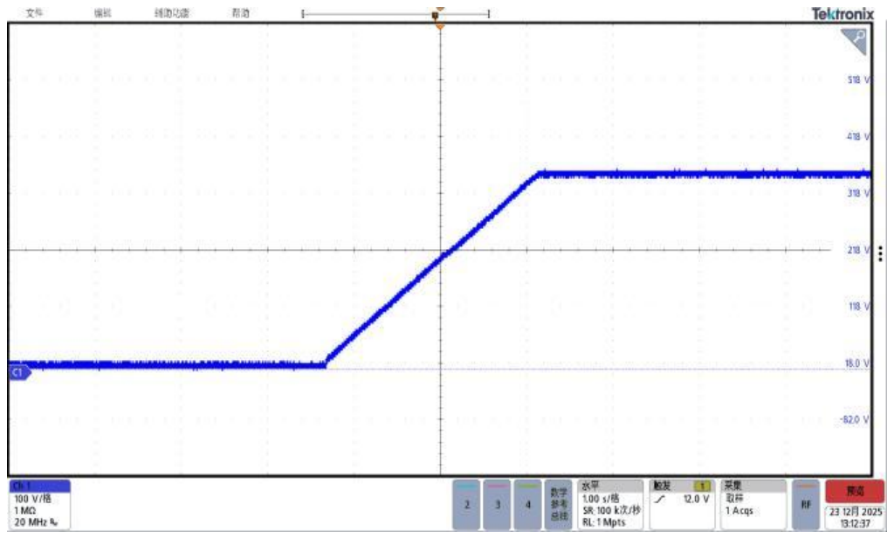Open the 帮助 (Help) menu
This screenshot has width=894, height=539.
click(x=241, y=12)
